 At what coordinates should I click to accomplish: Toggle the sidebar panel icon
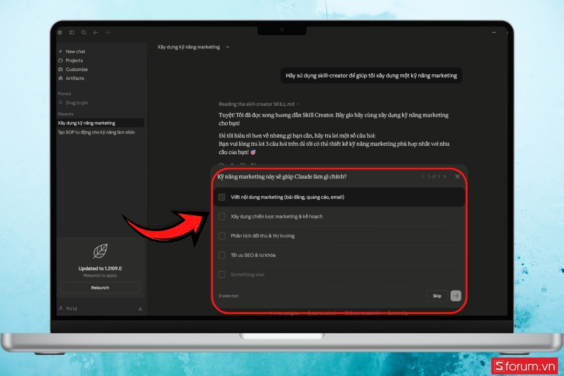pos(72,32)
